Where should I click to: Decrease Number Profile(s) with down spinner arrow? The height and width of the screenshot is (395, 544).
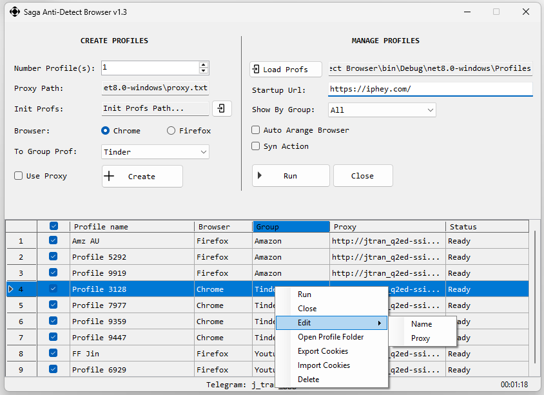click(204, 71)
